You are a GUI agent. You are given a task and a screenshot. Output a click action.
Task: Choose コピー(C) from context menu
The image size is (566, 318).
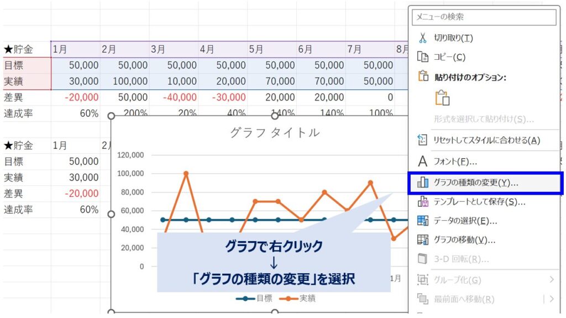click(x=449, y=57)
